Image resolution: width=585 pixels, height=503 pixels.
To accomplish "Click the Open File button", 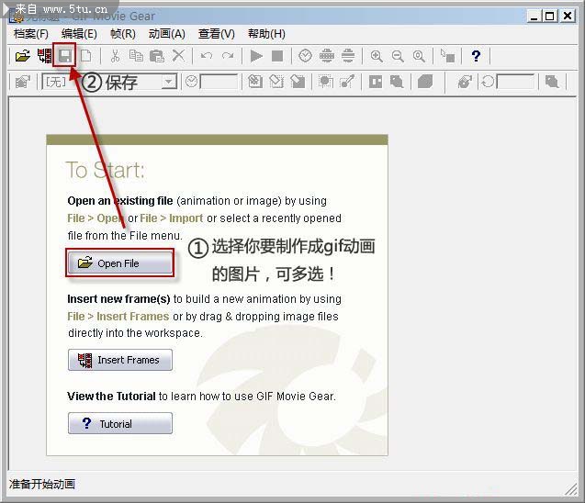I will [120, 263].
